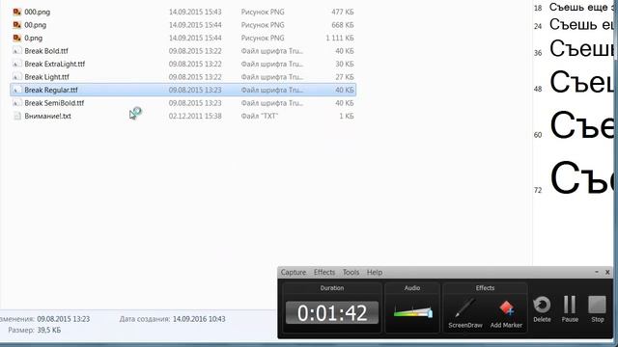Click the 60-point font preview sample

pyautogui.click(x=581, y=125)
